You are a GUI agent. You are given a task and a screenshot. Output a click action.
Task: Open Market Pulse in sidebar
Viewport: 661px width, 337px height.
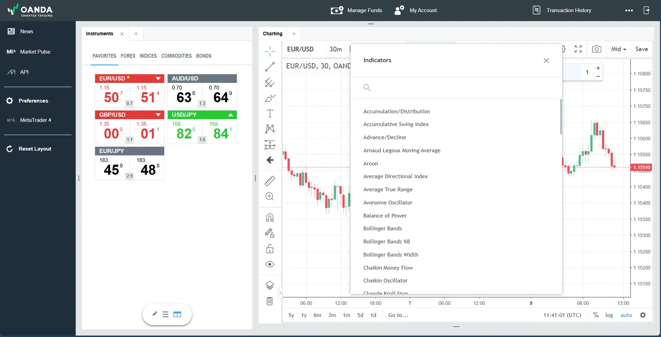click(29, 52)
